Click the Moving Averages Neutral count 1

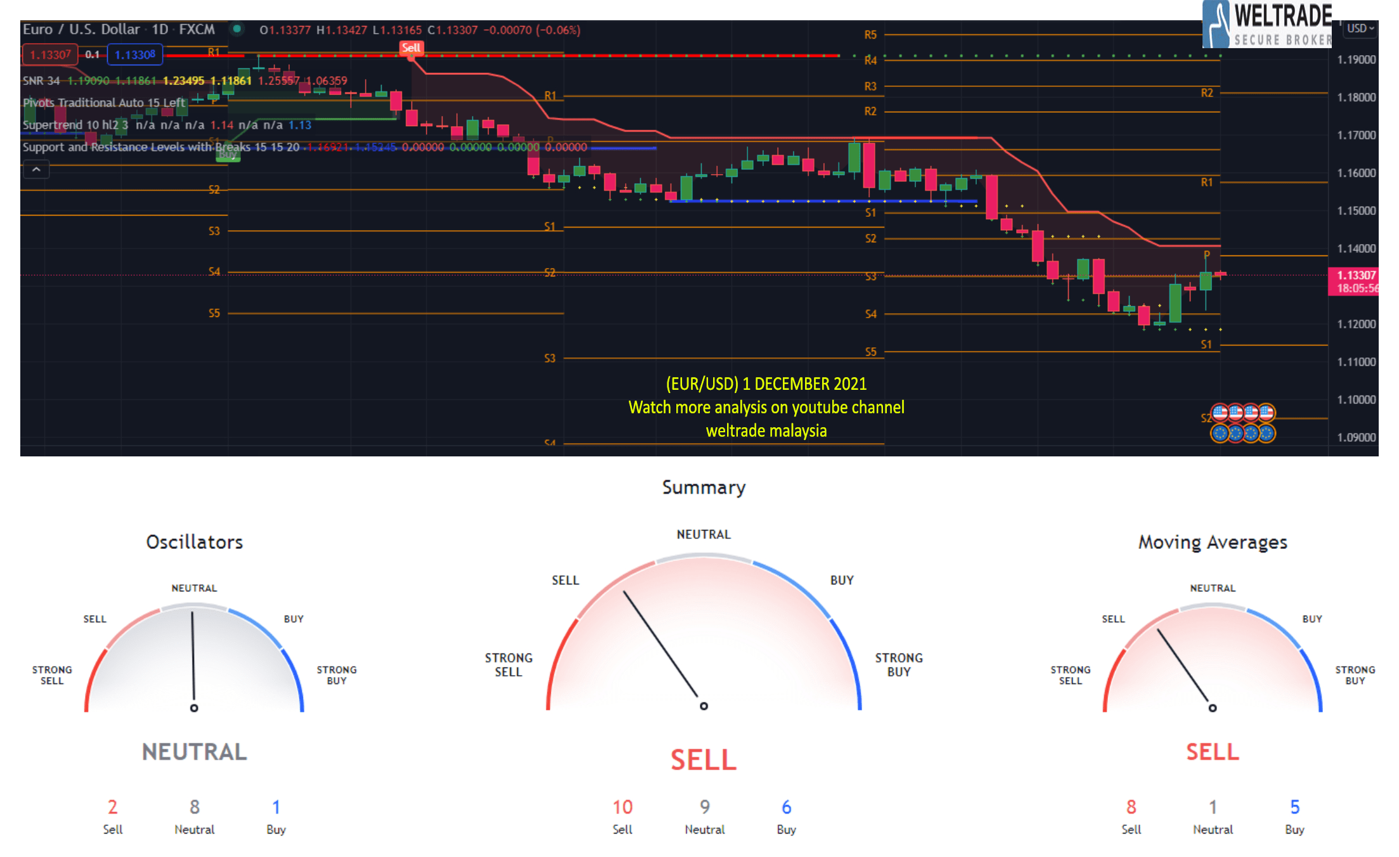[1213, 807]
